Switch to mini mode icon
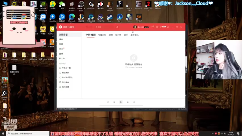 [x=168, y=27]
